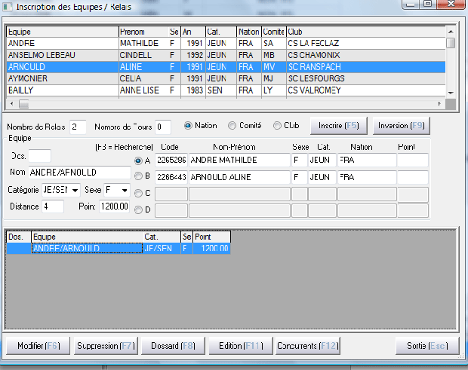Click the Nombre de Relais input field
The height and width of the screenshot is (370, 468).
[79, 126]
